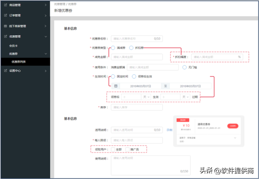Pick the start date field before 至
Viewport: 259px width, 179px height.
click(140, 86)
